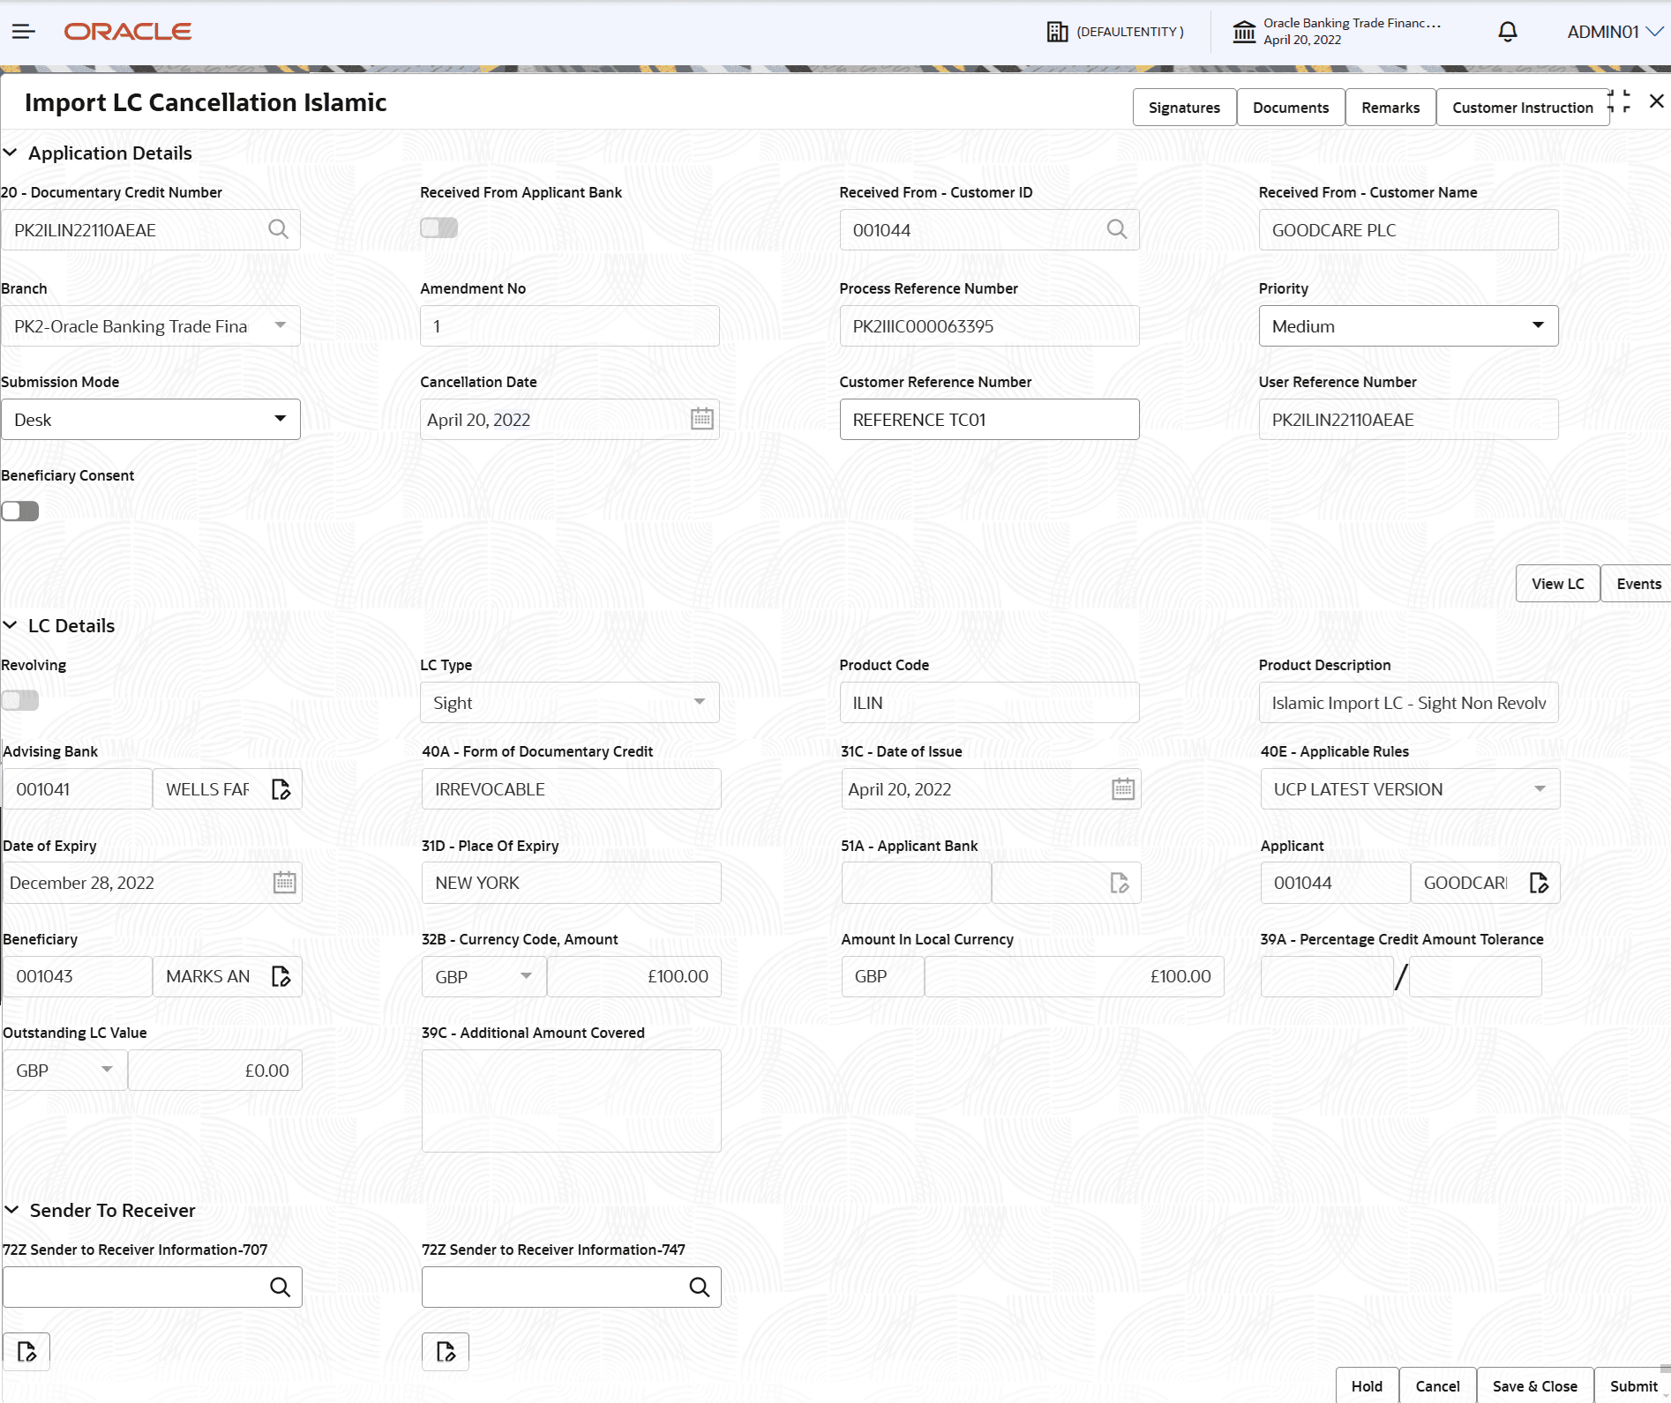Switch to the Remarks tab

point(1390,107)
